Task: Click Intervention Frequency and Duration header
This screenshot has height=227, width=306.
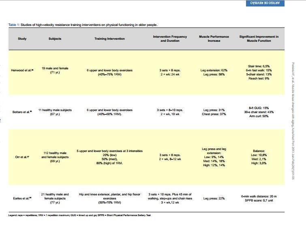Action: (x=170, y=39)
